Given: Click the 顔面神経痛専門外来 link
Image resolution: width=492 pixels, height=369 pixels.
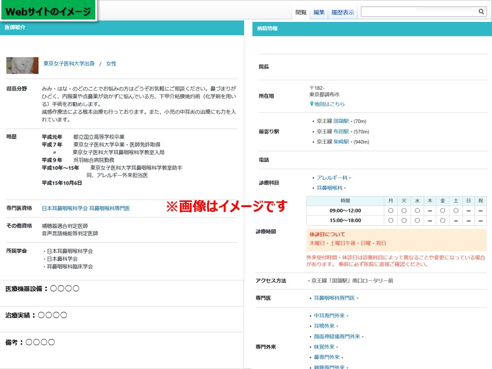Looking at the screenshot, I should [x=337, y=337].
